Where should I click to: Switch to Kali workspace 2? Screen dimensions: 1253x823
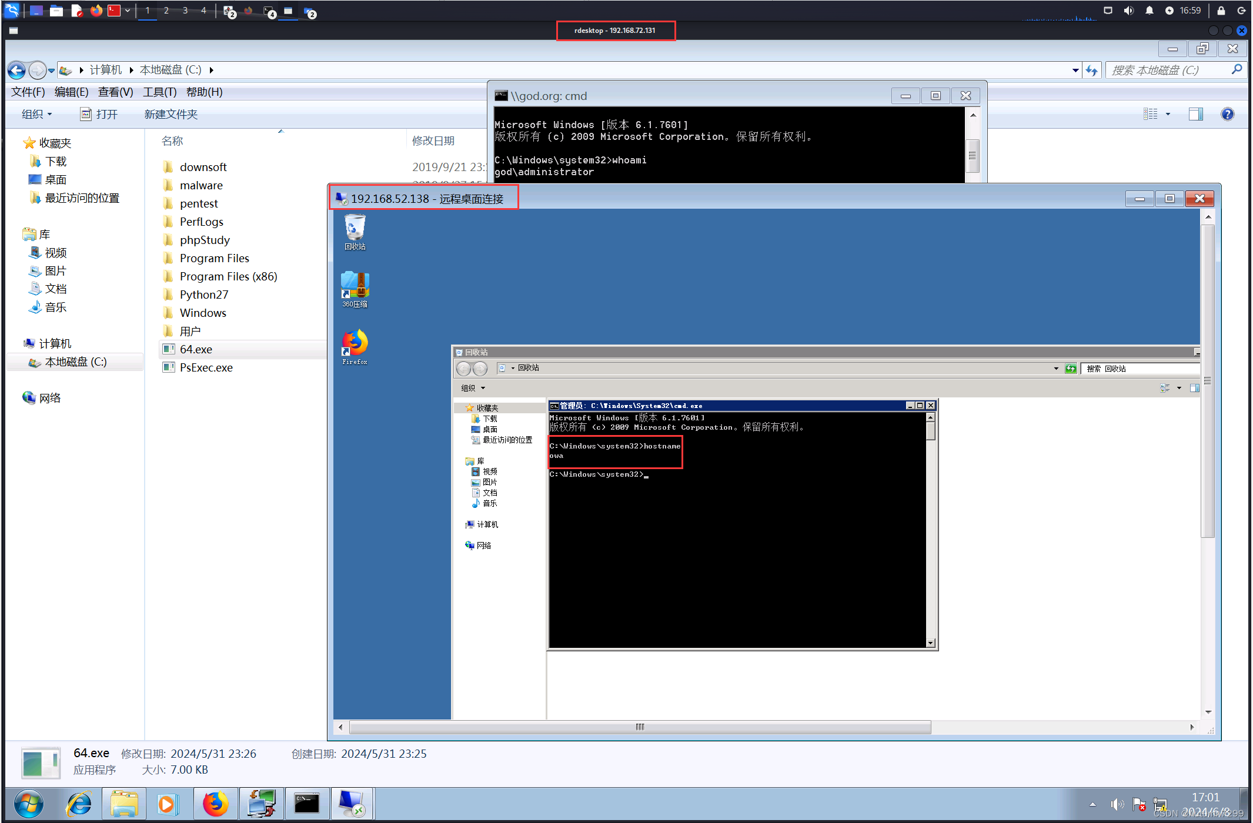(166, 11)
